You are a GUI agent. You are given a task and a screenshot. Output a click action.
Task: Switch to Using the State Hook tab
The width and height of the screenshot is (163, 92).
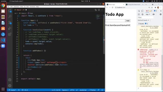(x=134, y=5)
